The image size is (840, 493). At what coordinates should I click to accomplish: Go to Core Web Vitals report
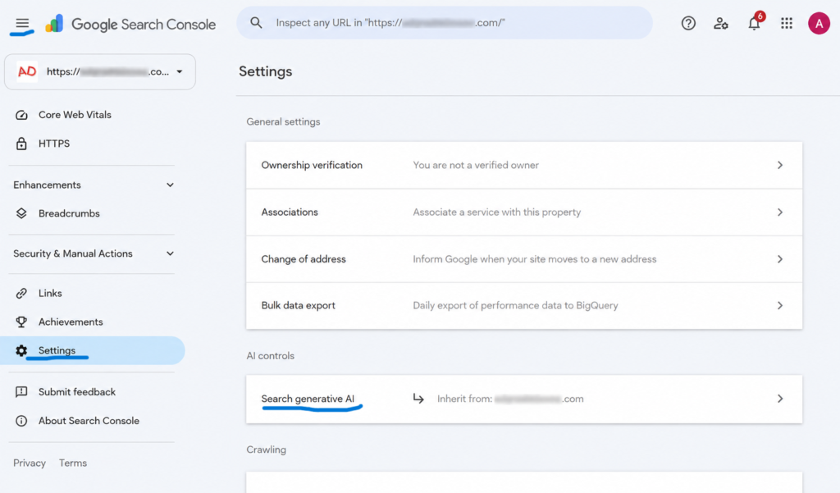[x=75, y=115]
